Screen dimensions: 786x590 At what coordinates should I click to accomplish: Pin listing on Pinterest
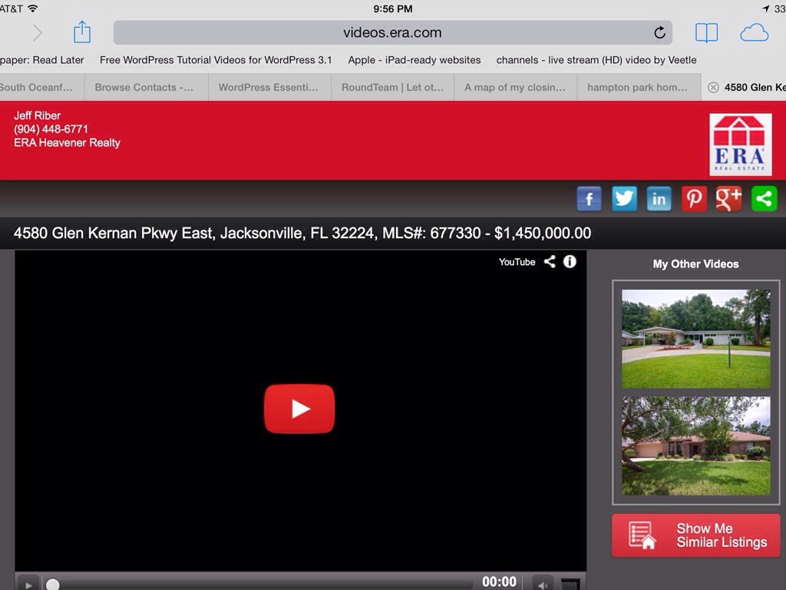694,199
